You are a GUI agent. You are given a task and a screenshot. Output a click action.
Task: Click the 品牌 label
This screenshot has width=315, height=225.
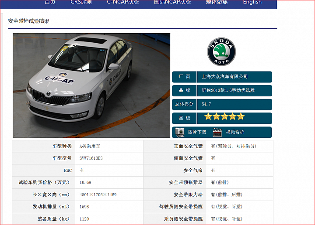pos(184,90)
